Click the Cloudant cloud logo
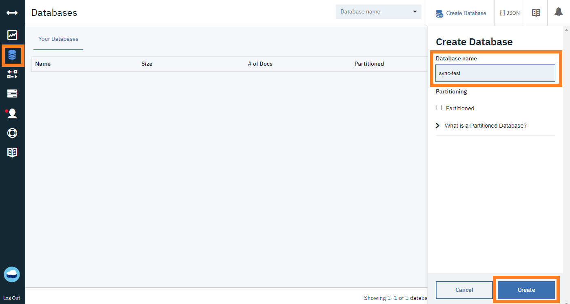 point(12,275)
